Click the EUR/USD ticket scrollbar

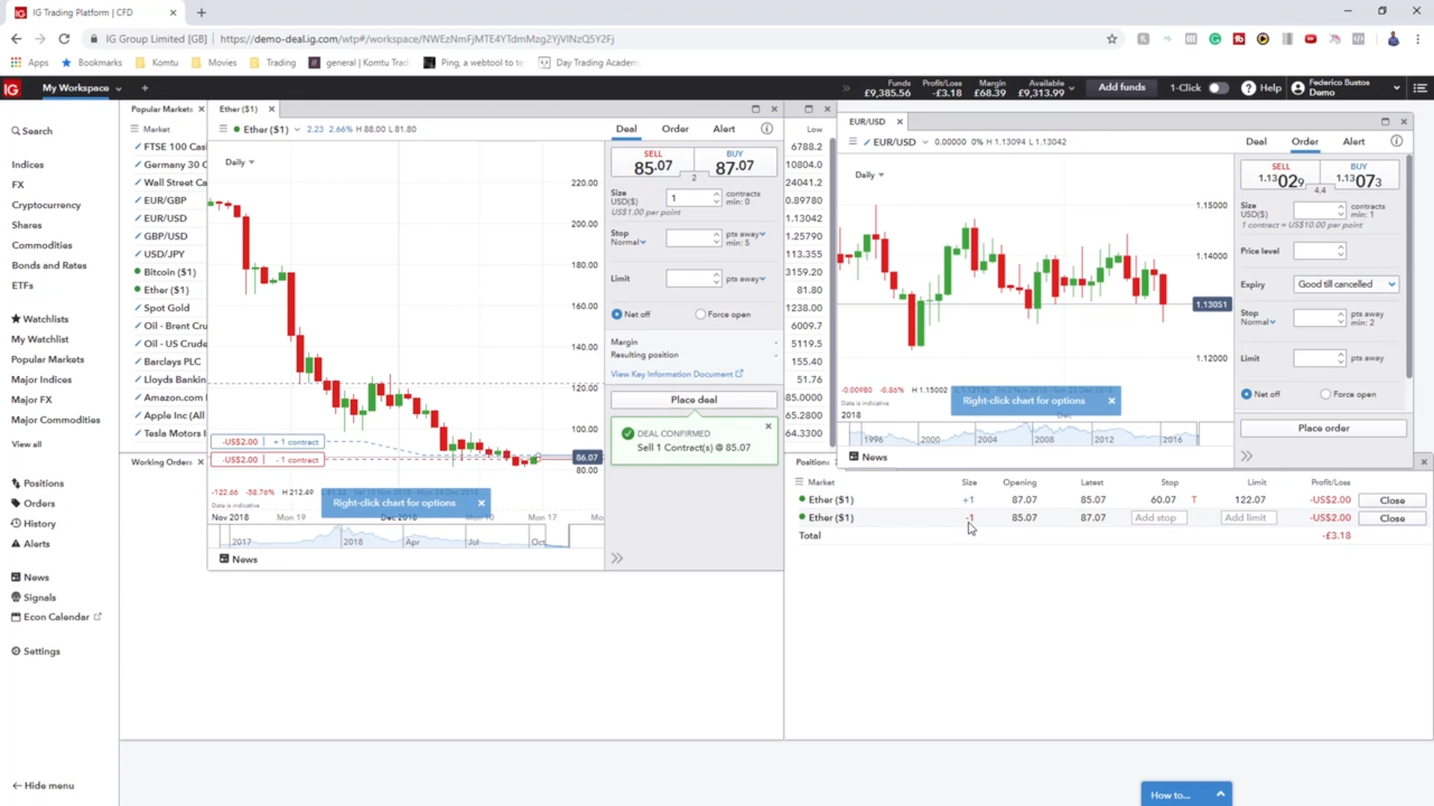[1409, 266]
